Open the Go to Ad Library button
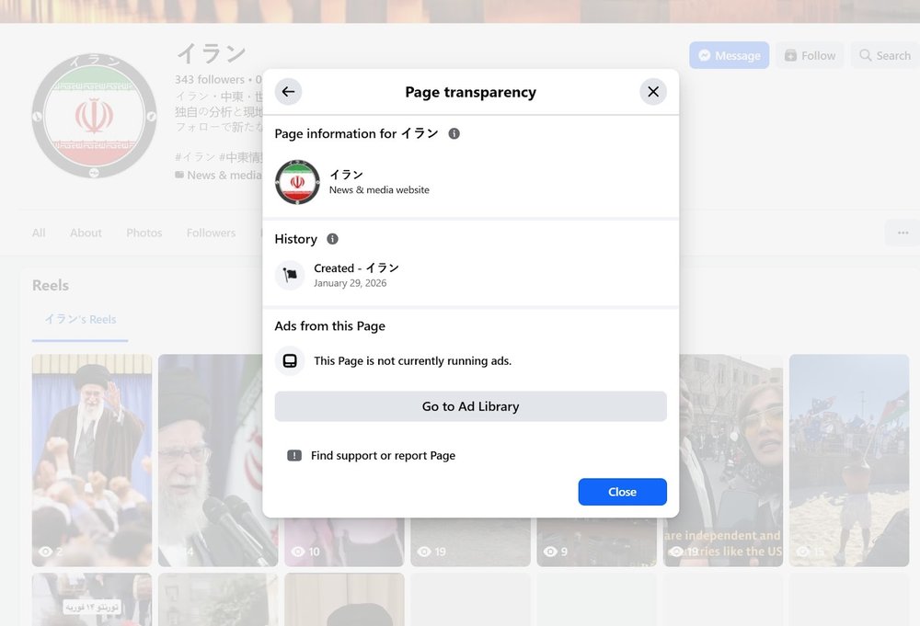Screen dimensions: 920x626 (x=470, y=406)
